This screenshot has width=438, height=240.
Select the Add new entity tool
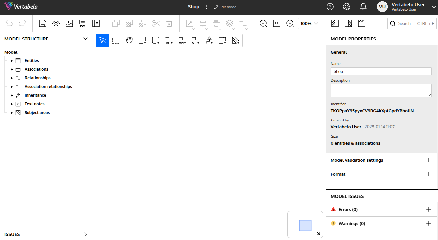coord(142,40)
